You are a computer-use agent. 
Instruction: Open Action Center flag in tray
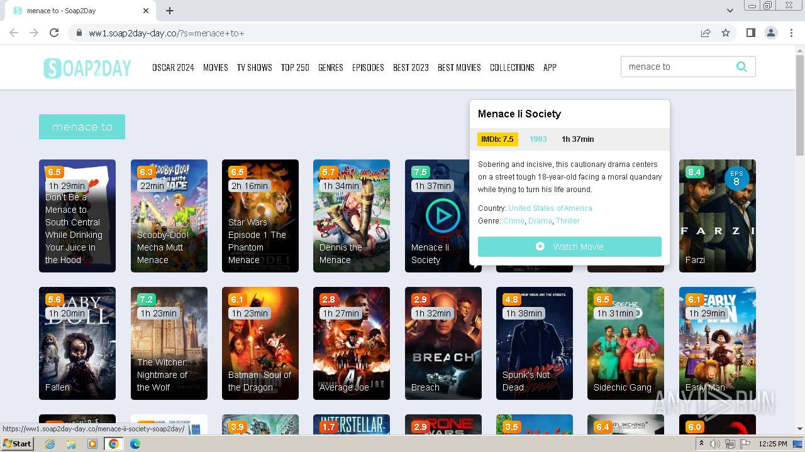pos(745,444)
